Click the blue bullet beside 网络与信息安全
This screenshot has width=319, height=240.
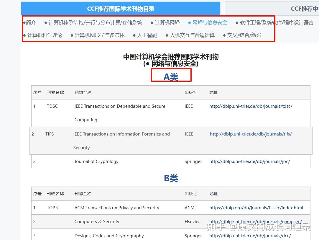point(189,22)
